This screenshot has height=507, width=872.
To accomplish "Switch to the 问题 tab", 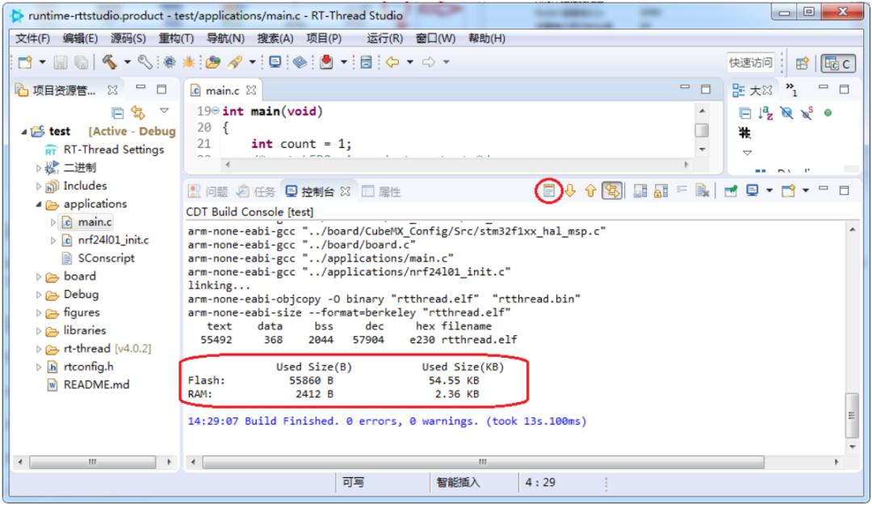I will pyautogui.click(x=208, y=192).
